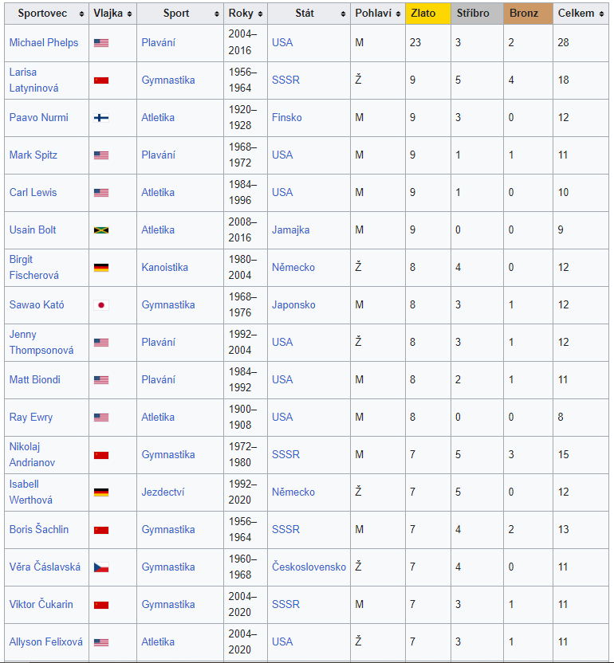This screenshot has height=663, width=614.
Task: Sort by Sport column arrows
Action: (217, 14)
